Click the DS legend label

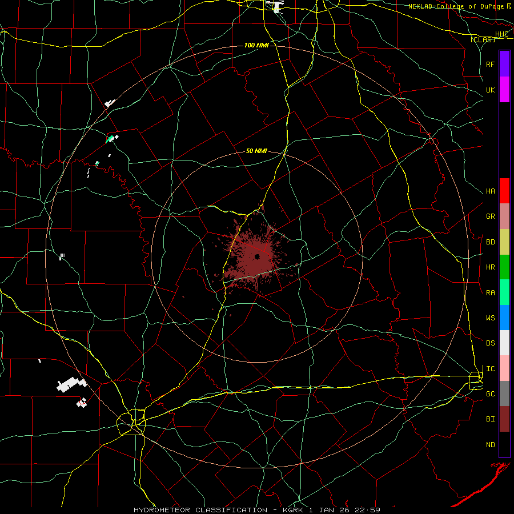point(491,343)
